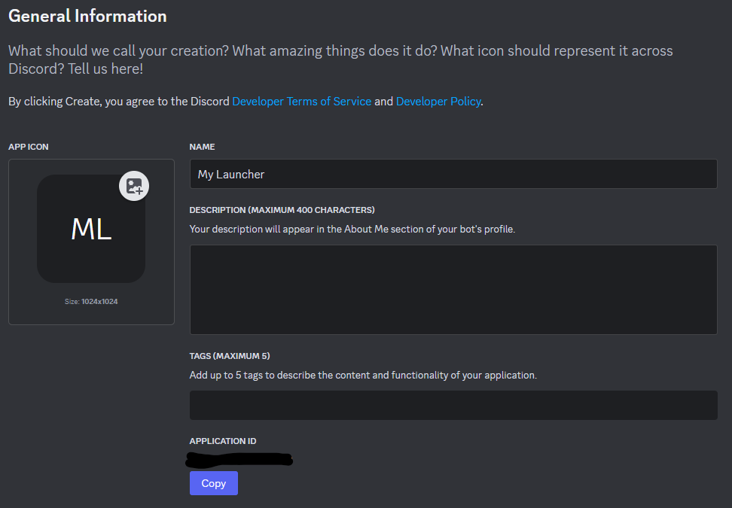Click the 'Add up to 5 tags' hint text
Image resolution: width=732 pixels, height=508 pixels.
click(363, 375)
